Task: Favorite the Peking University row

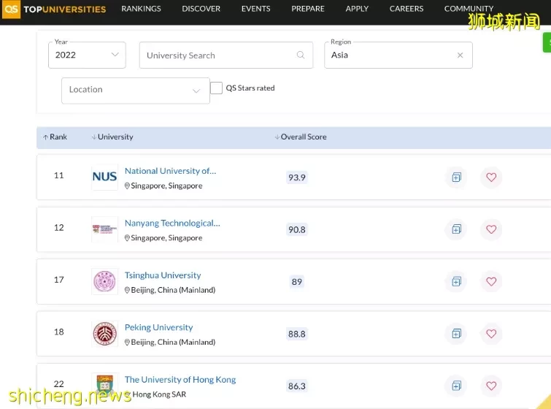Action: 491,333
